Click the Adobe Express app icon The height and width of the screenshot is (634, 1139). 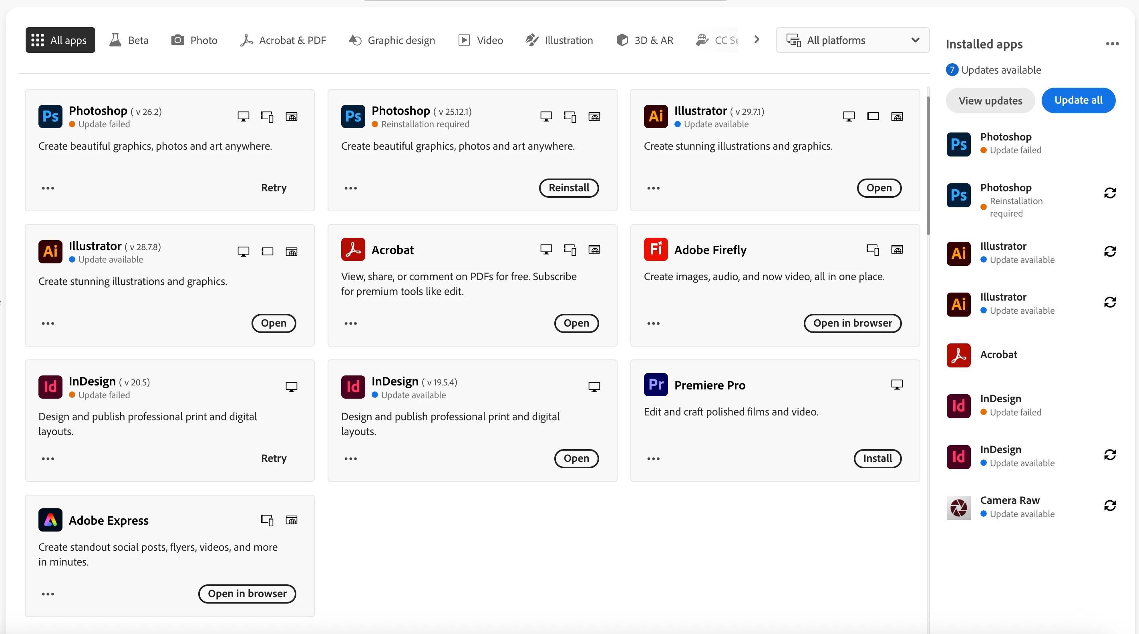(50, 520)
